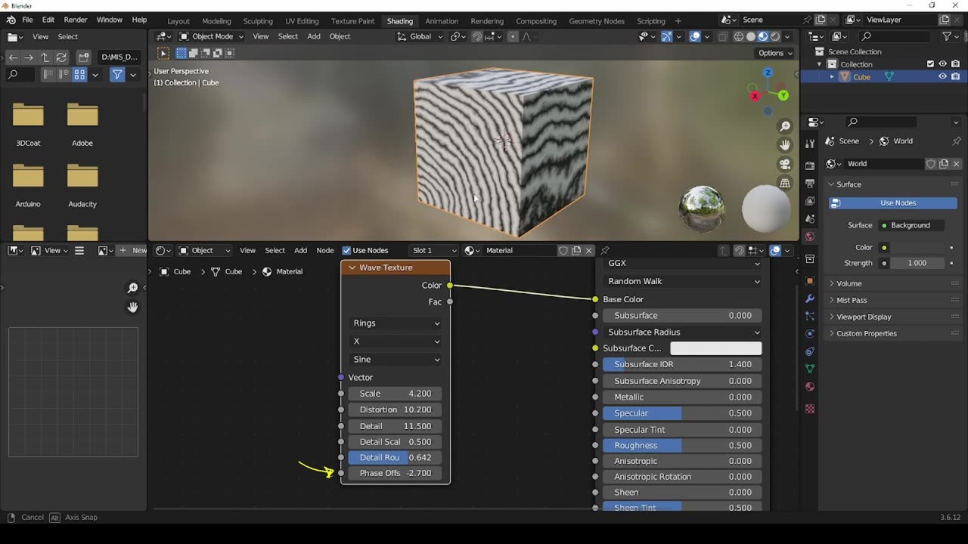Hide the Cube in viewport via eye icon

942,77
